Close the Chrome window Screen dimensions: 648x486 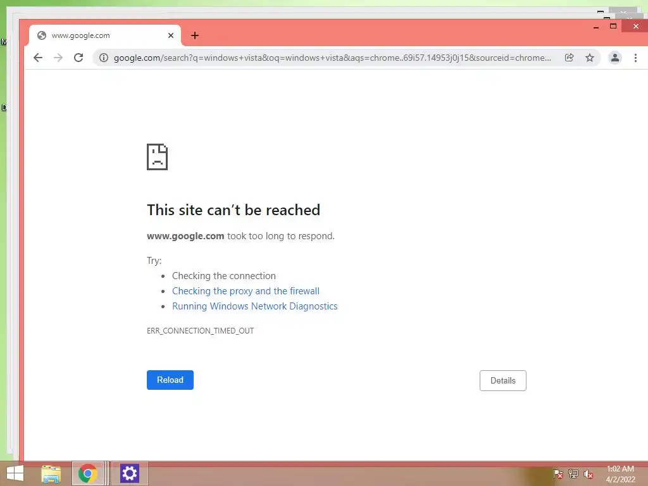[635, 26]
